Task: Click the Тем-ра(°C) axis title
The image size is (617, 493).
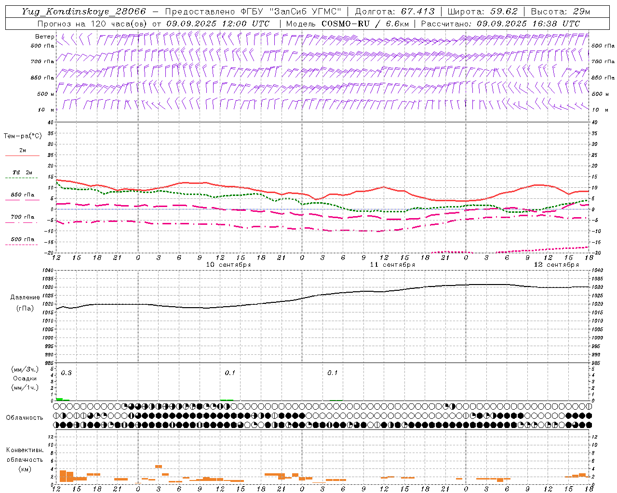Action: 23,136
